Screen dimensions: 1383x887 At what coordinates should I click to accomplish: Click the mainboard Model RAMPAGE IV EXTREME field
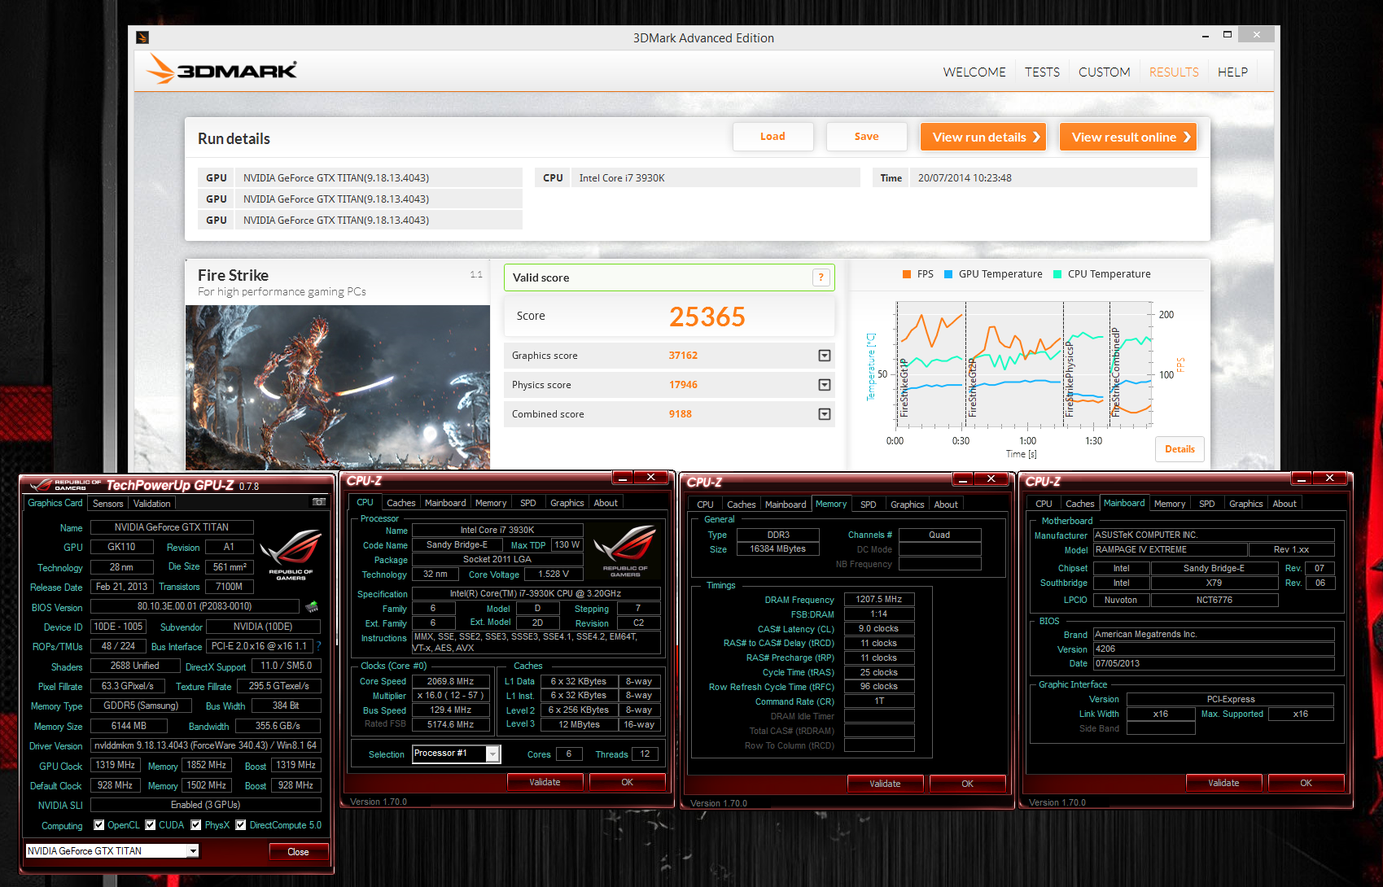click(x=1171, y=549)
